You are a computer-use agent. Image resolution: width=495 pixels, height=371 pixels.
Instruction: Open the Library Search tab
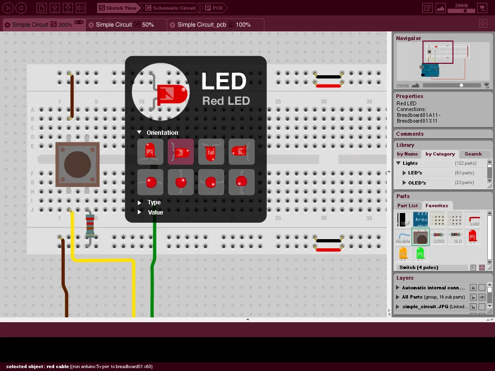click(473, 154)
